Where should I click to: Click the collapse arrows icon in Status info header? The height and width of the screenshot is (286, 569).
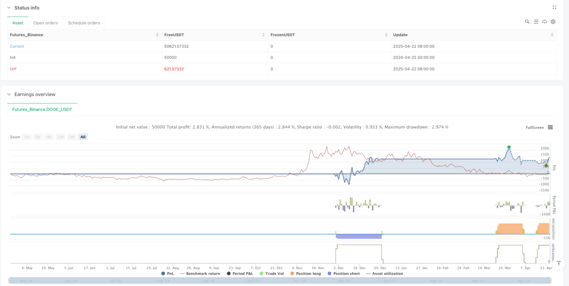click(x=555, y=7)
